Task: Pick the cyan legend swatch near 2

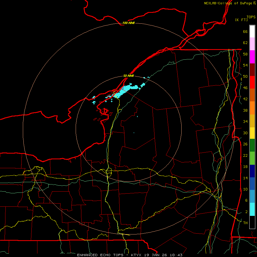Action: [252, 209]
